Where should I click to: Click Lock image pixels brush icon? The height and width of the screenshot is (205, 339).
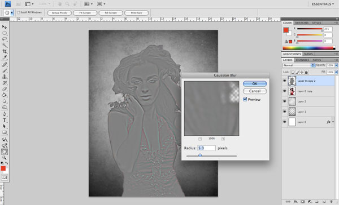[x=297, y=72]
